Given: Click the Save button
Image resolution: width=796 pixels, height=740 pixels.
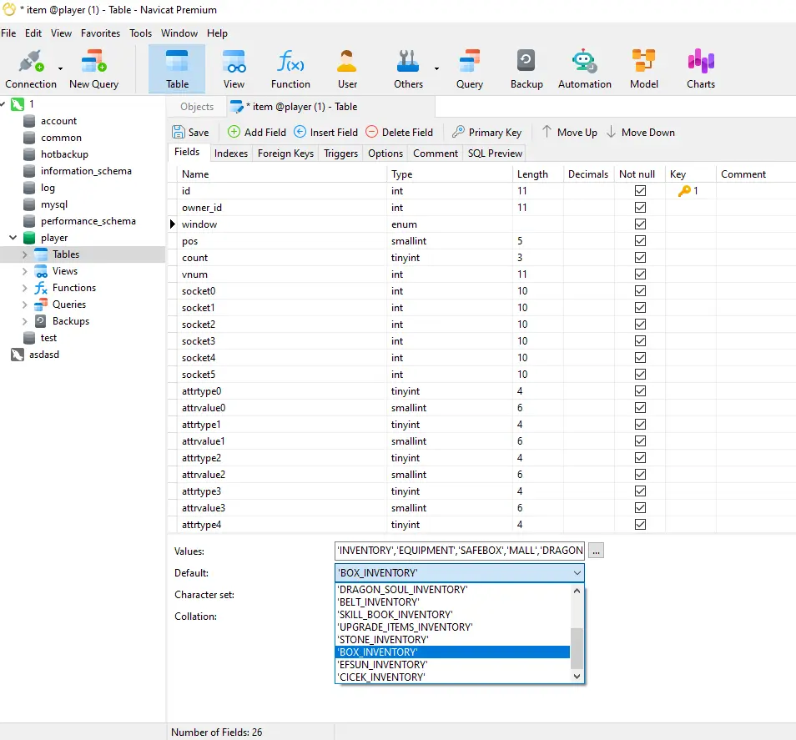Looking at the screenshot, I should coord(190,132).
